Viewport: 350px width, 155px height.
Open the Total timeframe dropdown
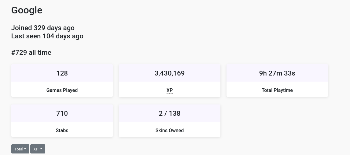click(20, 149)
